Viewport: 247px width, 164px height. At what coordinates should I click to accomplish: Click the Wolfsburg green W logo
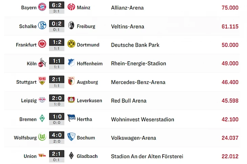pyautogui.click(x=42, y=137)
